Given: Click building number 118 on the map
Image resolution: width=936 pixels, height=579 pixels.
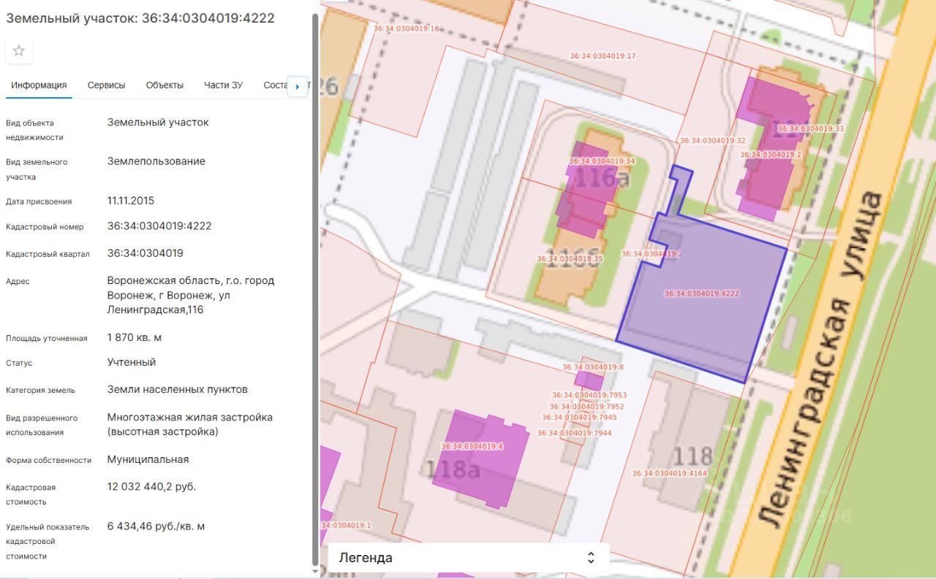Looking at the screenshot, I should pos(692,456).
